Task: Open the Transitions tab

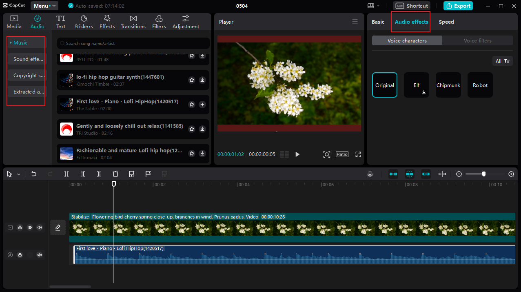Action: point(133,22)
